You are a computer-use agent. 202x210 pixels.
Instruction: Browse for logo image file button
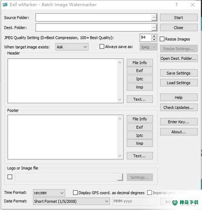[120, 177]
